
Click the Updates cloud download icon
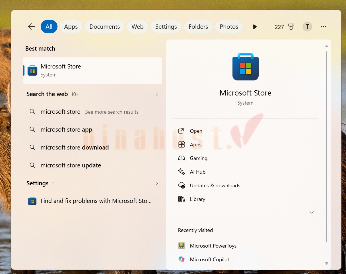(182, 186)
